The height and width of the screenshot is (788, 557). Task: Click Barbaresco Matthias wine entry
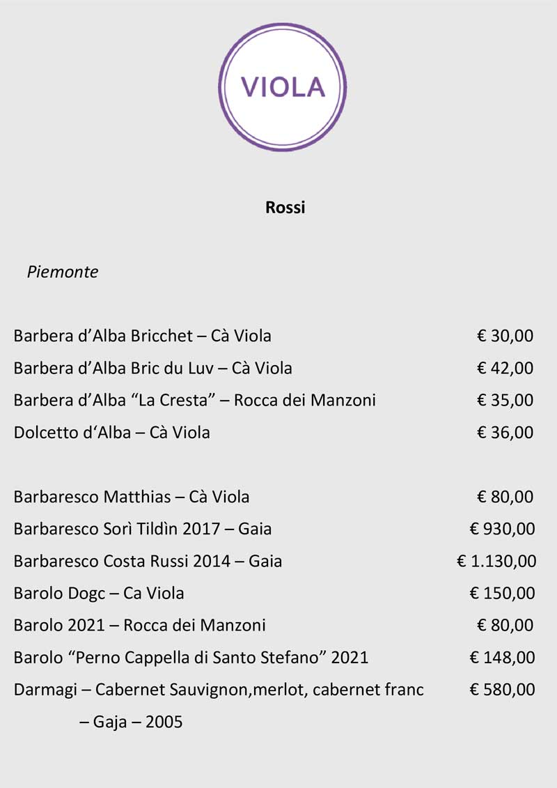pos(132,497)
